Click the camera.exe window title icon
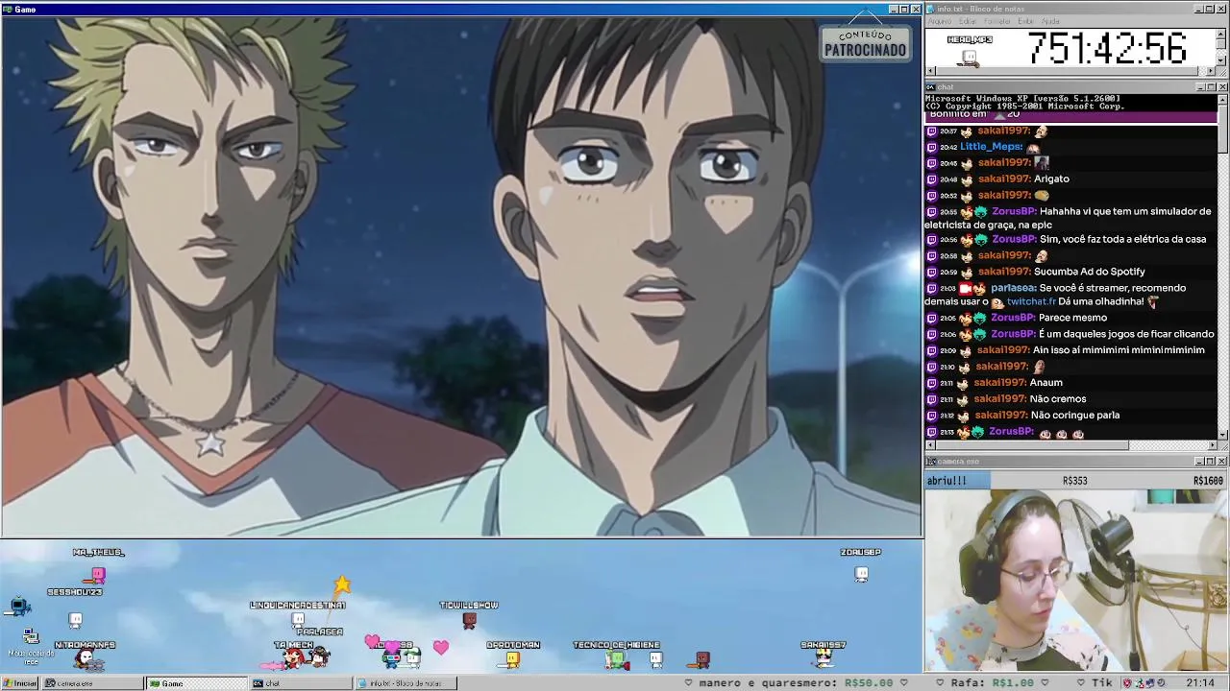The width and height of the screenshot is (1230, 691). click(930, 462)
